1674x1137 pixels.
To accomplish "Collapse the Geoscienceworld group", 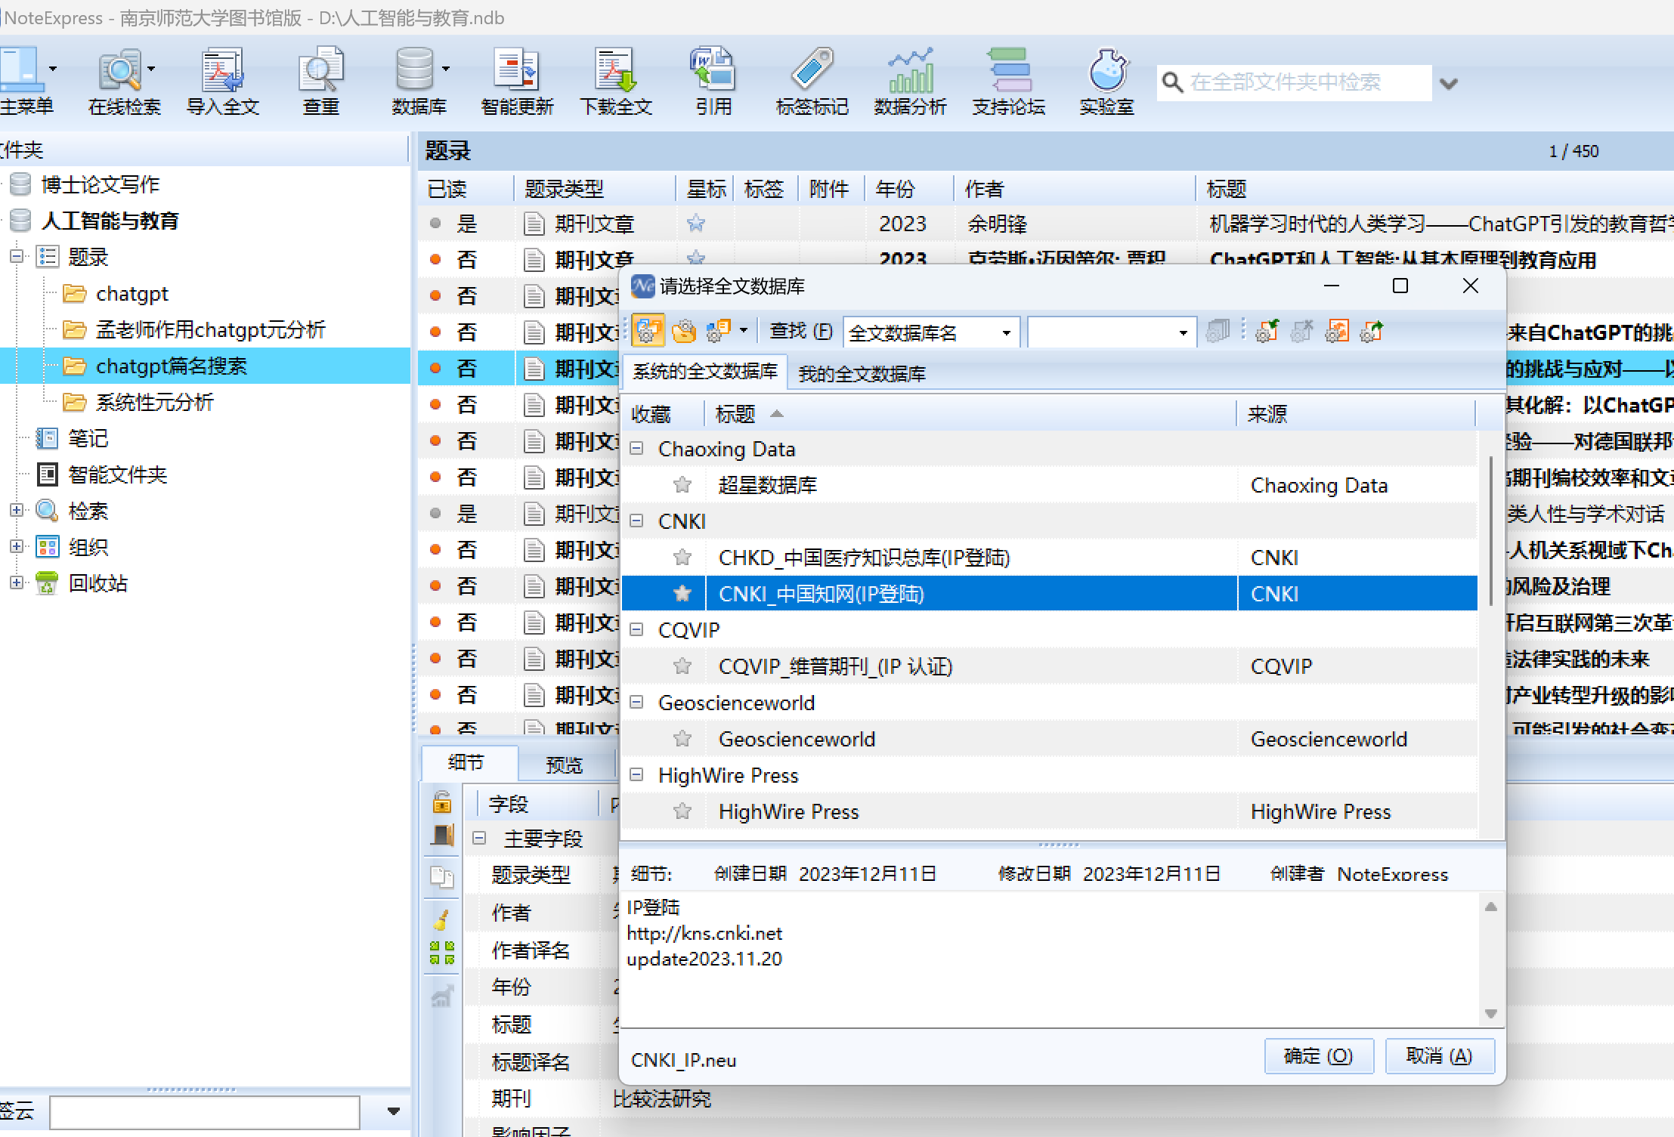I will point(637,702).
